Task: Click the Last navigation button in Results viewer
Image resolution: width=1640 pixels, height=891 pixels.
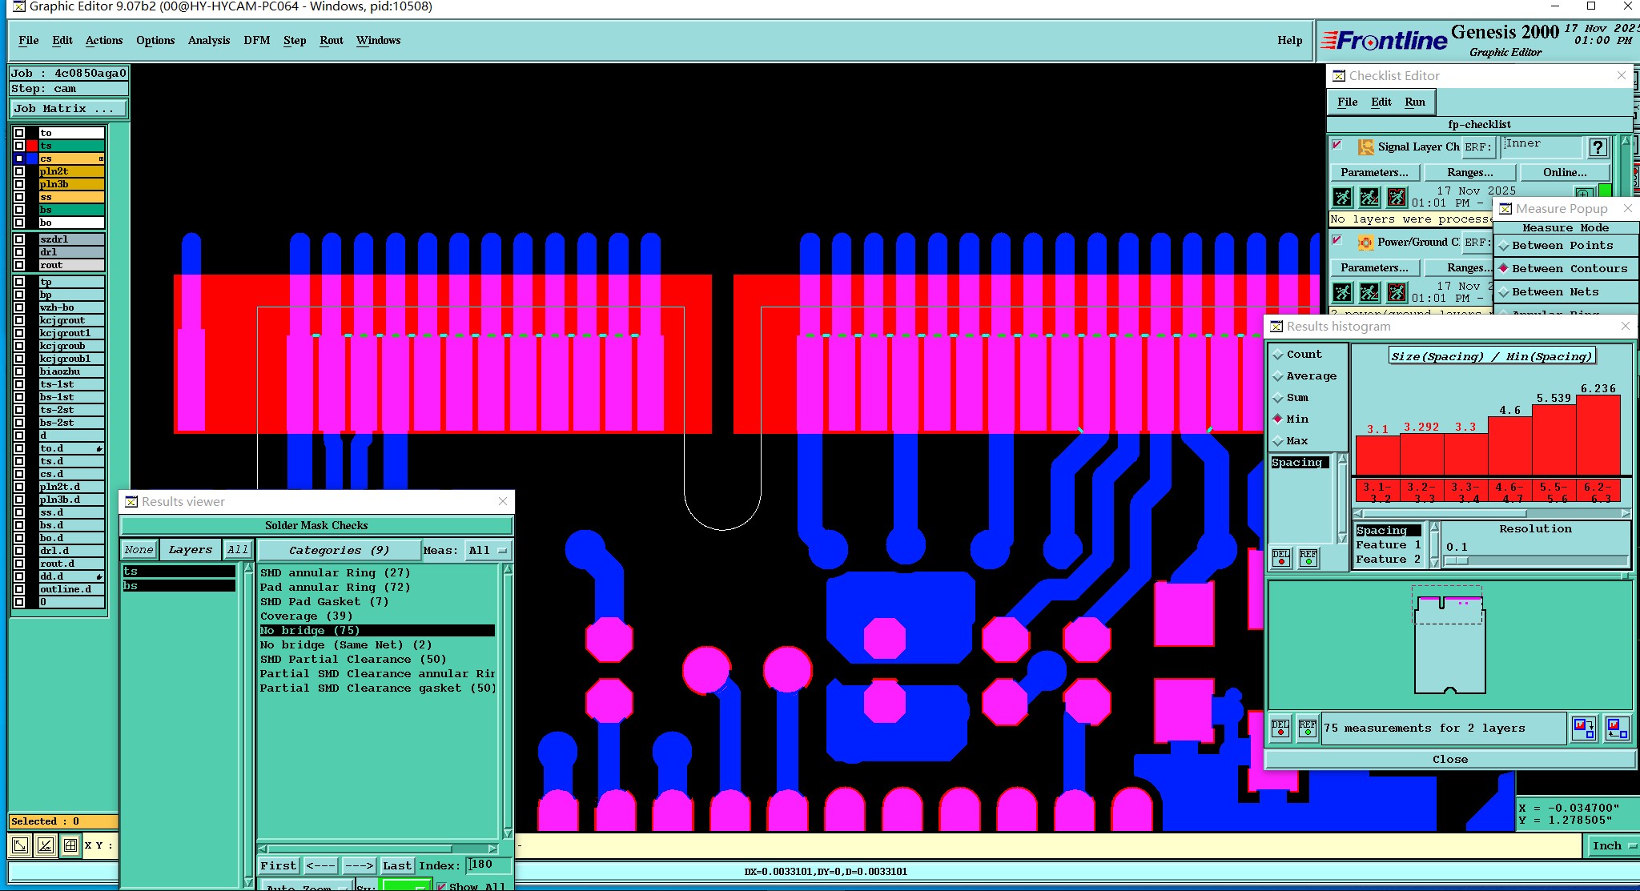Action: (x=396, y=865)
